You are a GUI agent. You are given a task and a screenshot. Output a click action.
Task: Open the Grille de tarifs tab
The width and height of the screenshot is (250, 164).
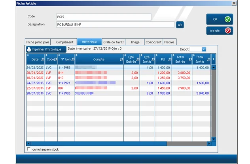pos(114,42)
